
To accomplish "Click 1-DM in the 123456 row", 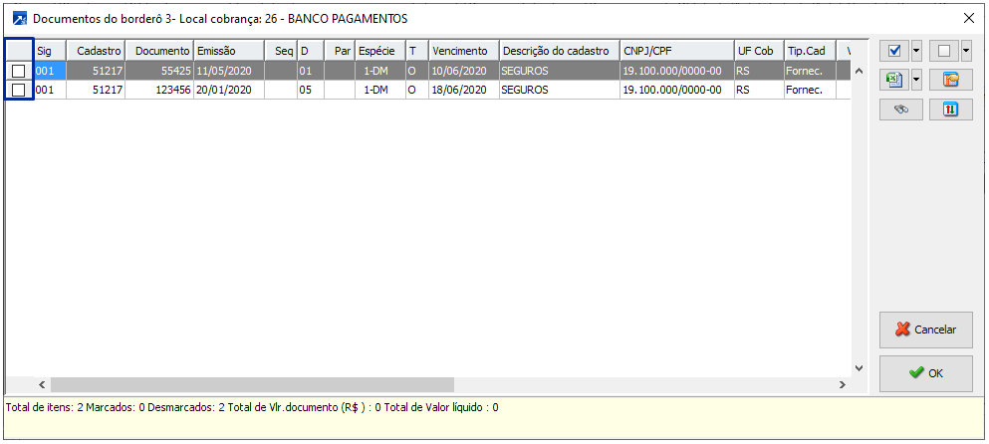I will point(380,91).
